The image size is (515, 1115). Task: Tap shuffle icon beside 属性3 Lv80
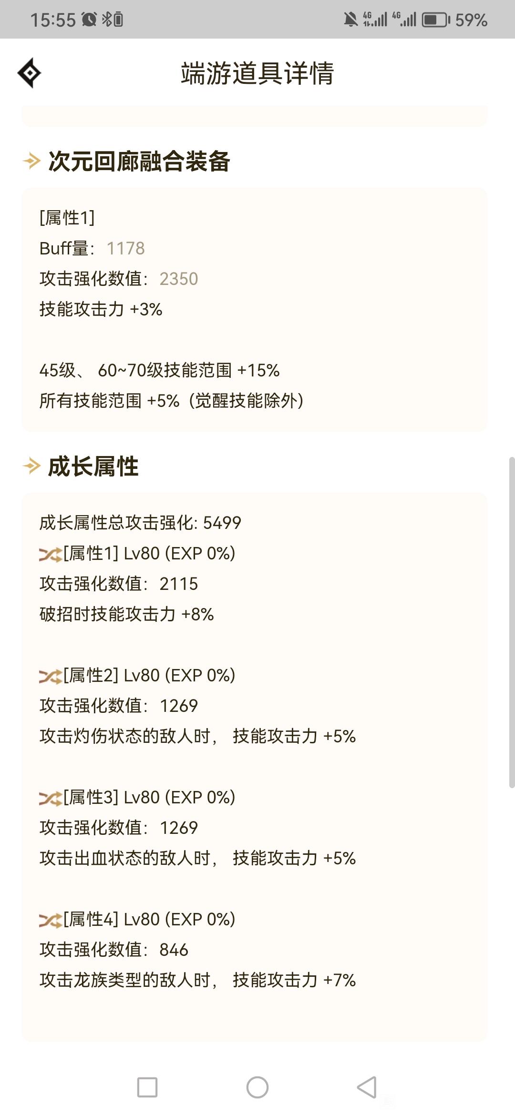click(51, 798)
